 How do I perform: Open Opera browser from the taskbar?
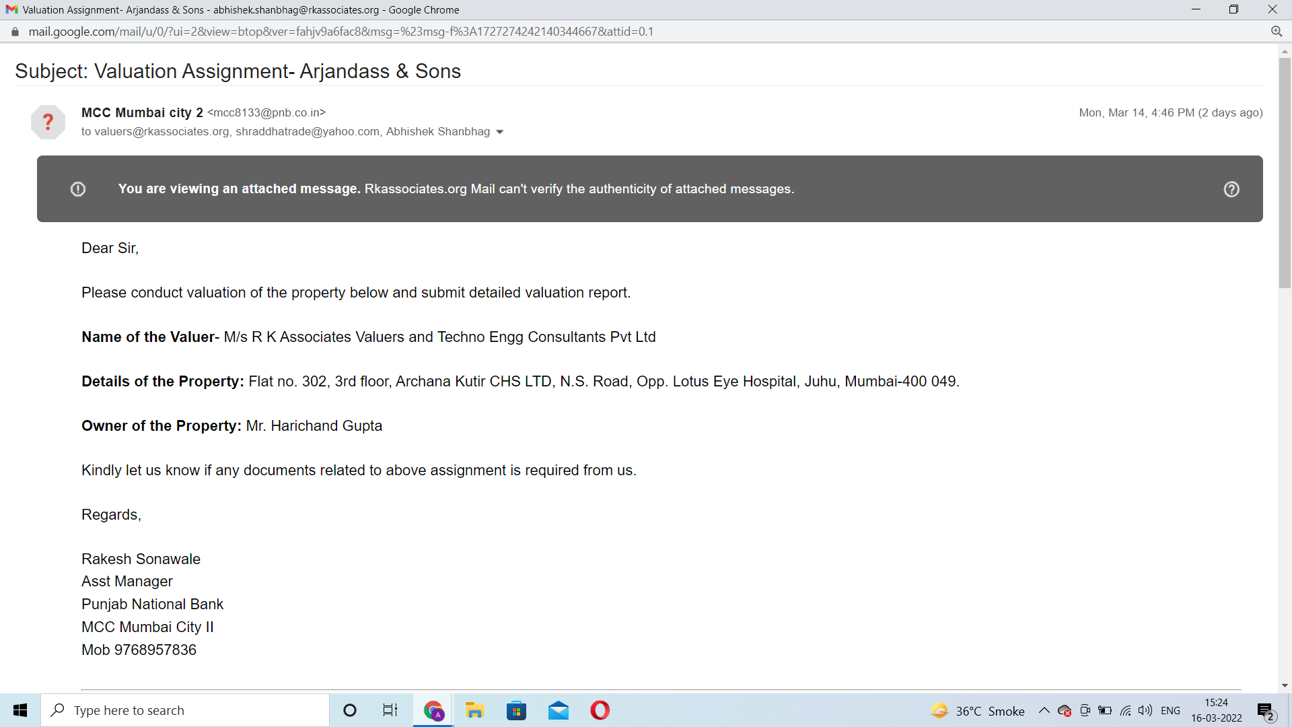click(600, 710)
